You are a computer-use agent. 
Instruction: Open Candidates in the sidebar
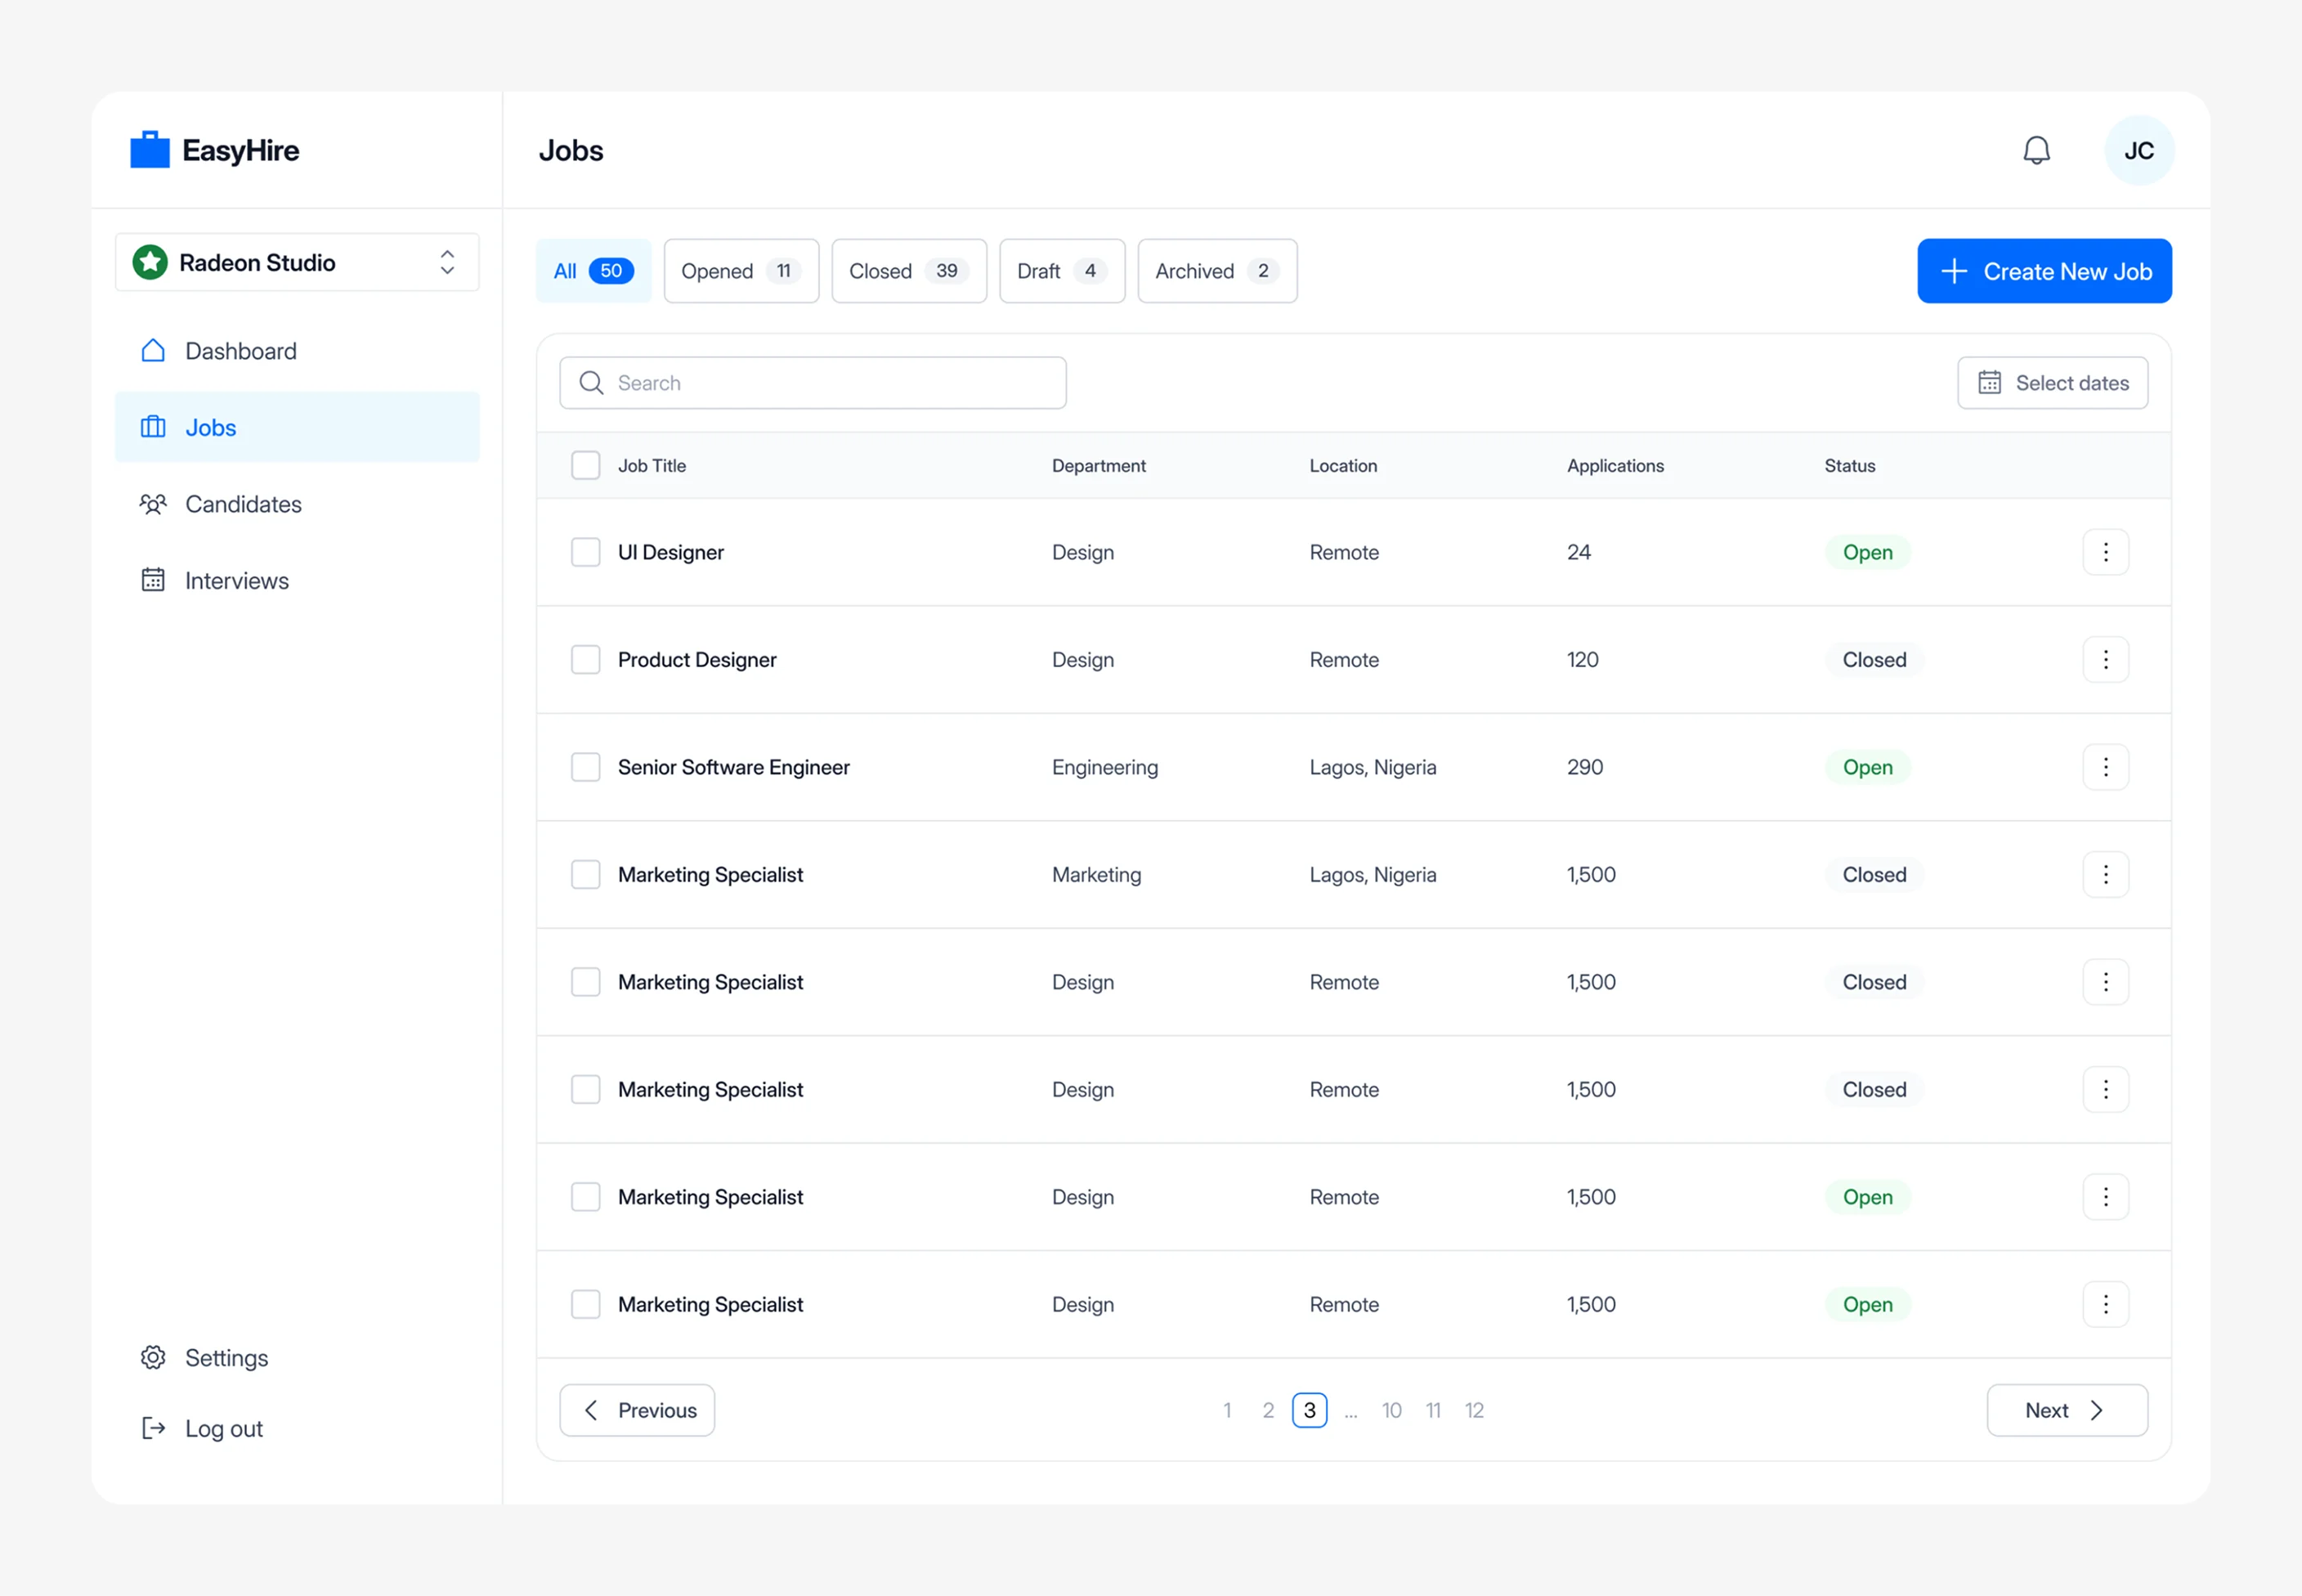(x=297, y=504)
